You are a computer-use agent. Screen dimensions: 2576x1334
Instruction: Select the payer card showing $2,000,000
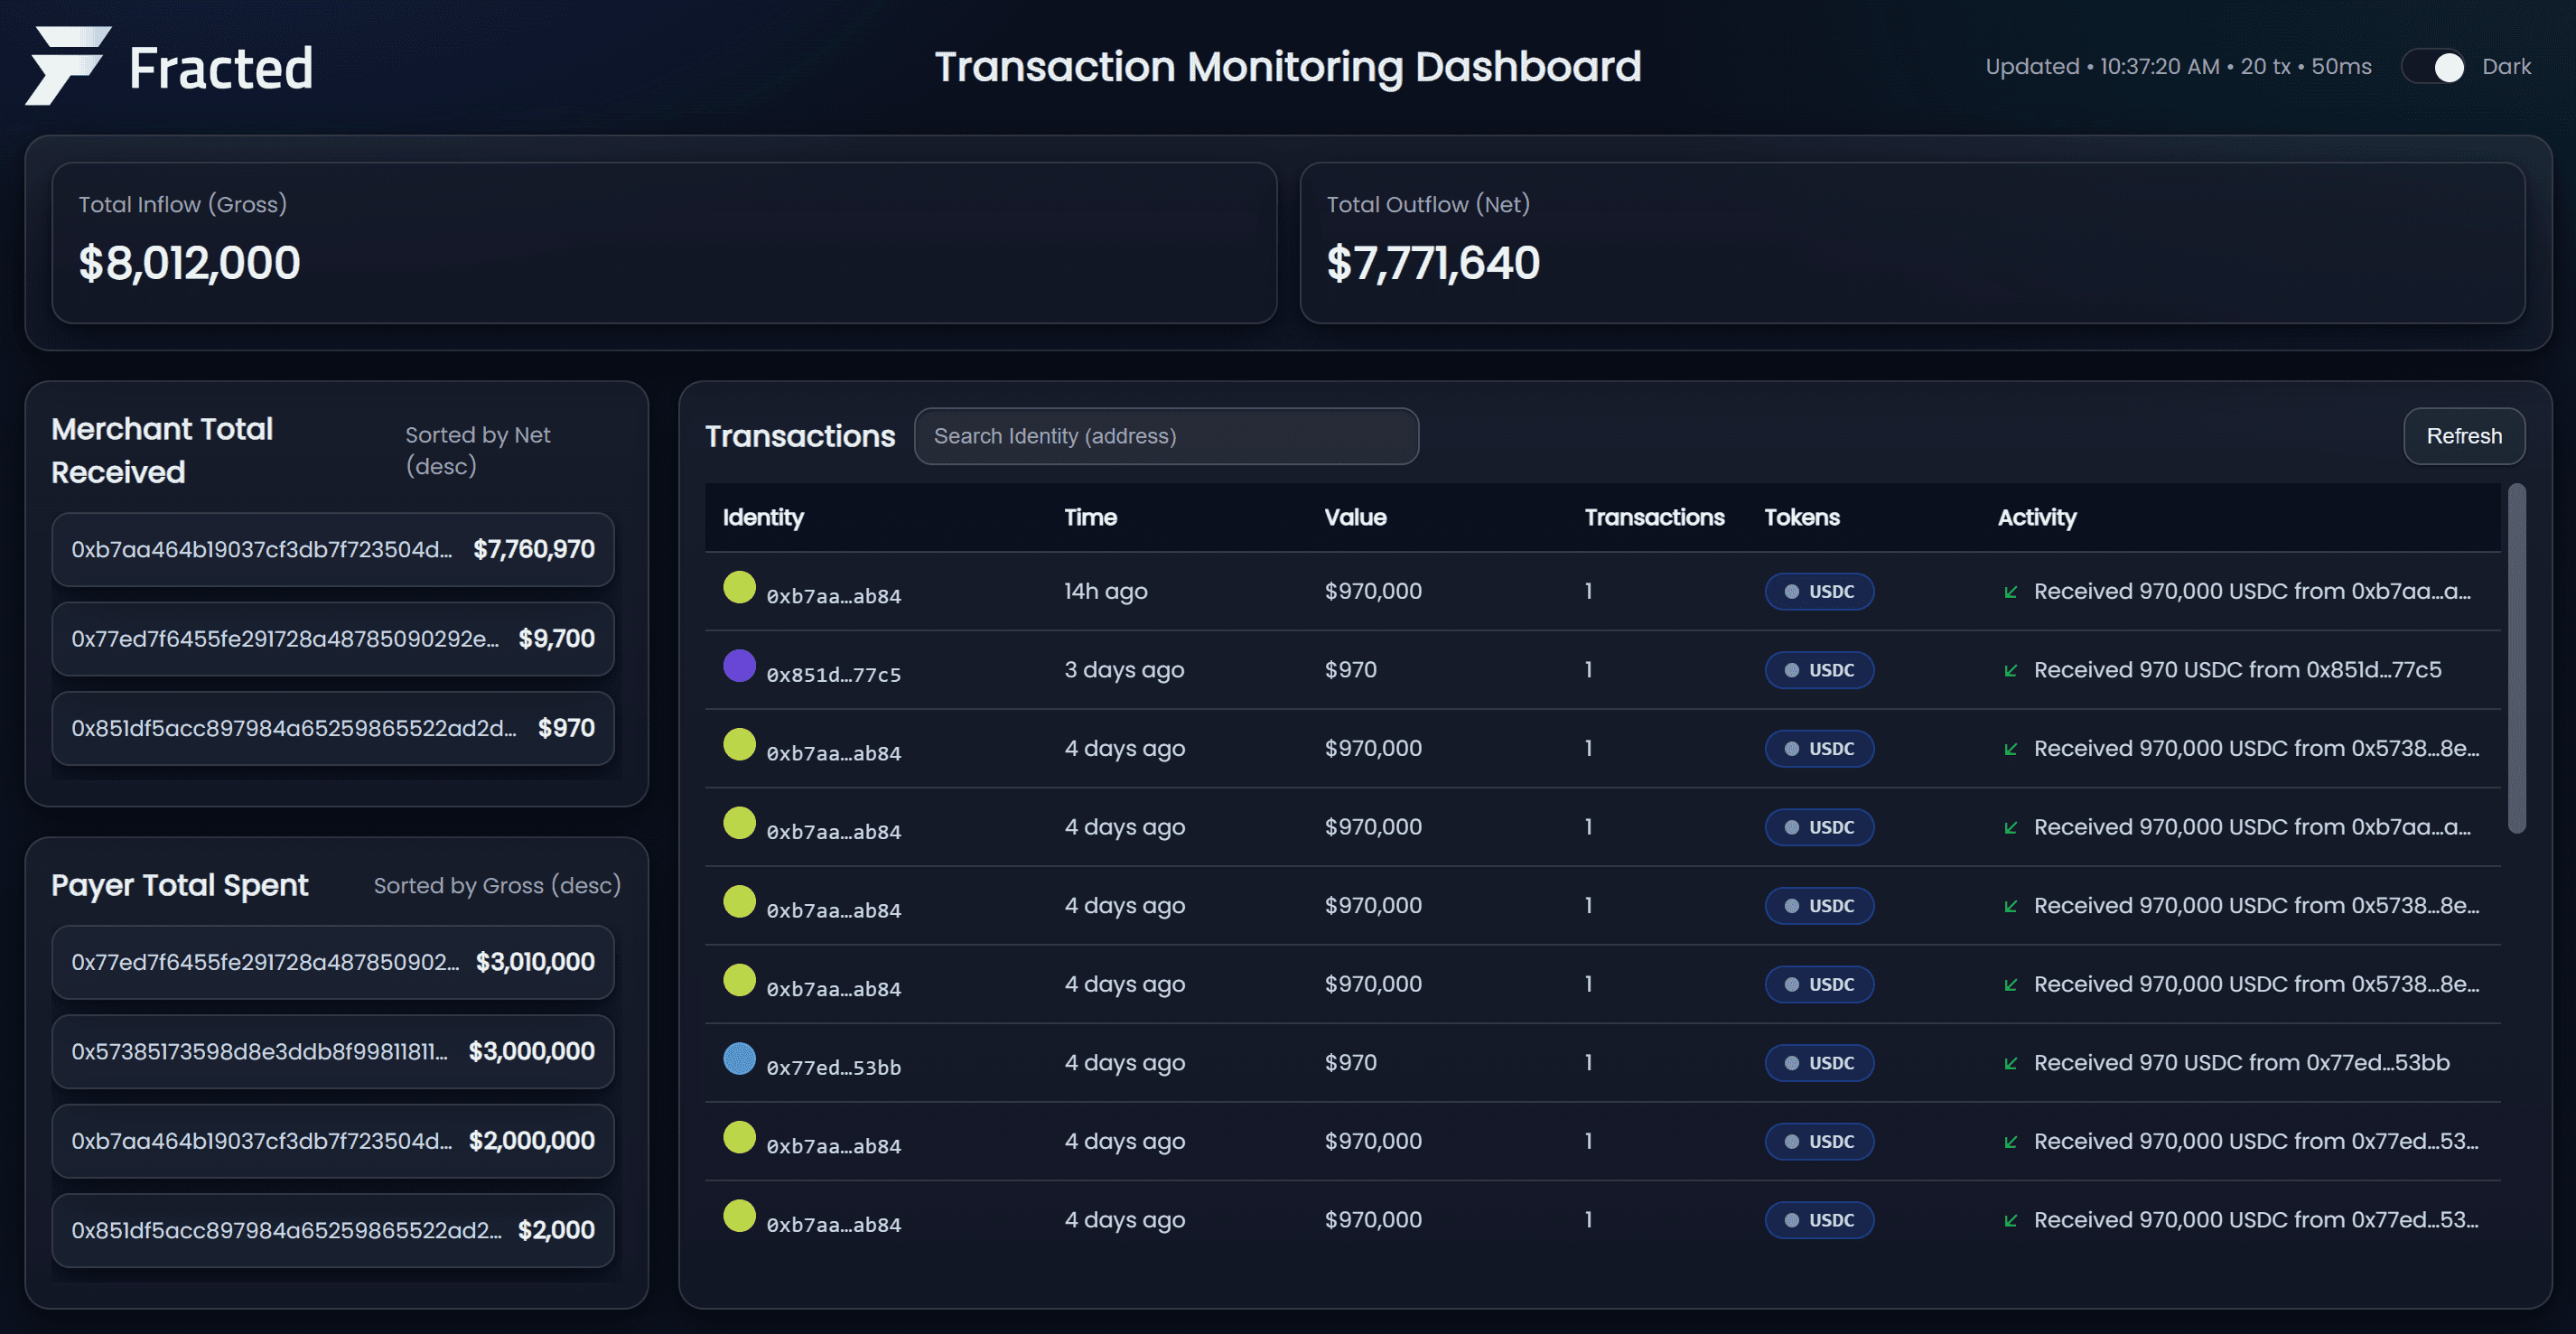pos(333,1141)
